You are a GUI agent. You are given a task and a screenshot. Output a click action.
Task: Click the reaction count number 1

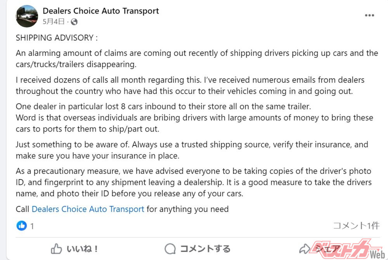pos(32,226)
